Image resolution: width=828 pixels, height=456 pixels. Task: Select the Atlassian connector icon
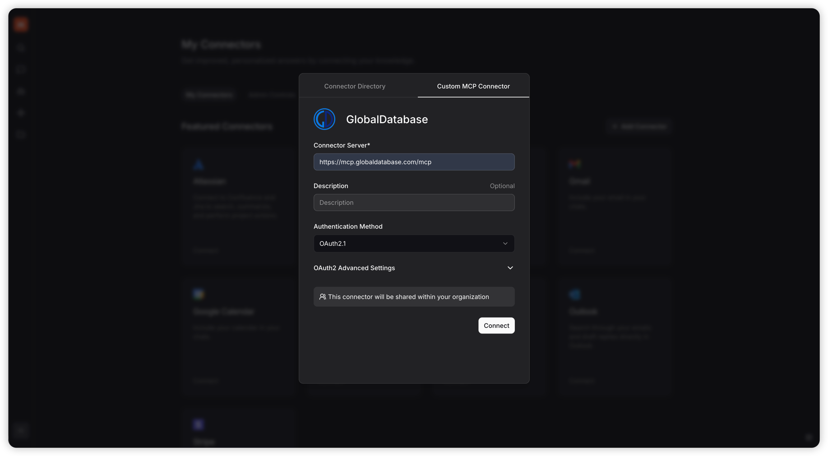pos(199,164)
